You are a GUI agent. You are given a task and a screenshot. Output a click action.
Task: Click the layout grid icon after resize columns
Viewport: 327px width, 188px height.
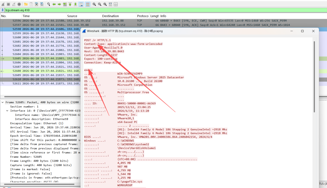pyautogui.click(x=116, y=4)
